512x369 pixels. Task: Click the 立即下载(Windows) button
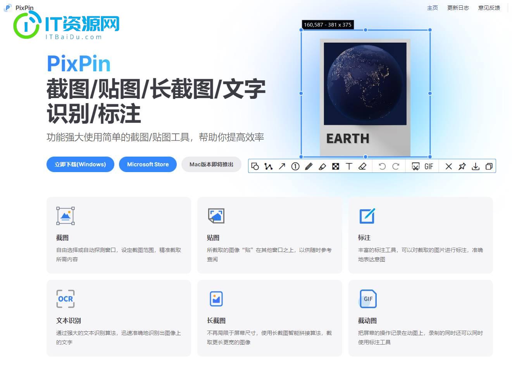click(x=80, y=164)
